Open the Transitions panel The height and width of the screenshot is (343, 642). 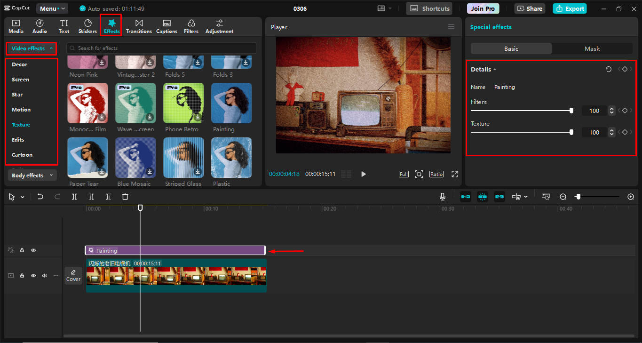click(x=139, y=26)
